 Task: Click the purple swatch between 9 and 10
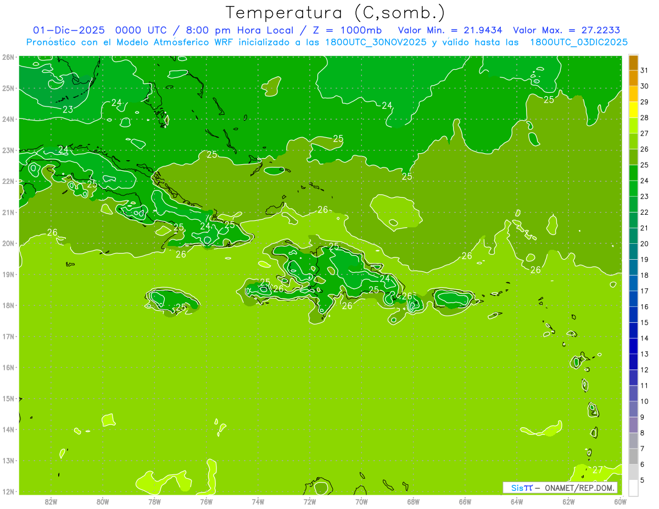[x=633, y=409]
